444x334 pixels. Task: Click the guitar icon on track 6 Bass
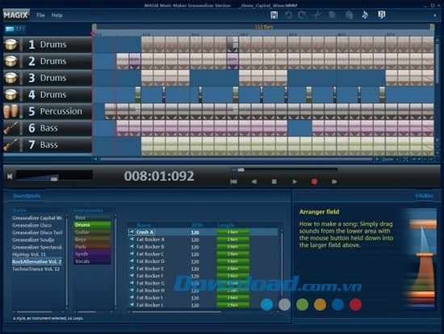click(x=10, y=128)
